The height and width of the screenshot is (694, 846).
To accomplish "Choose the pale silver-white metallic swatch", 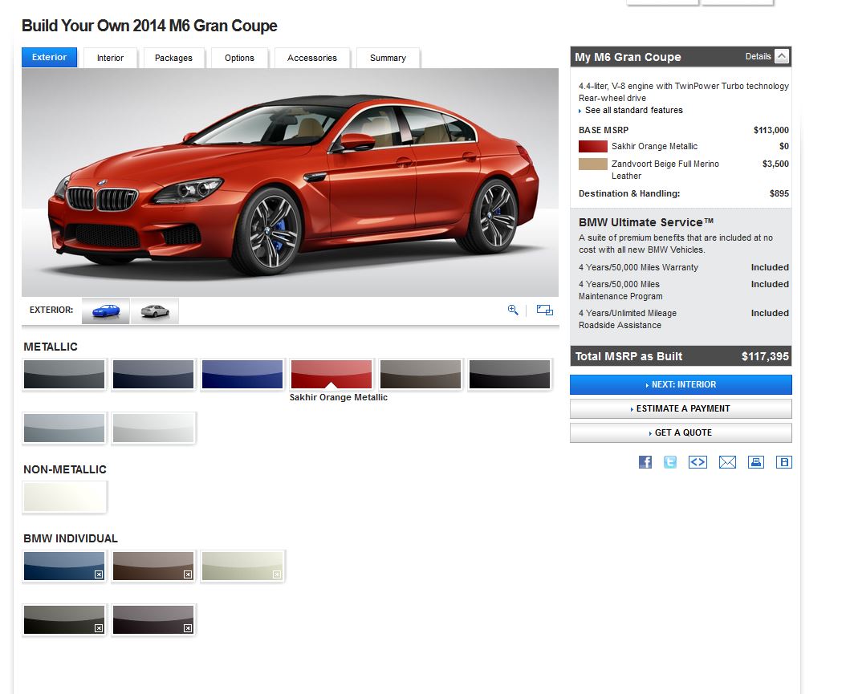I will (153, 428).
